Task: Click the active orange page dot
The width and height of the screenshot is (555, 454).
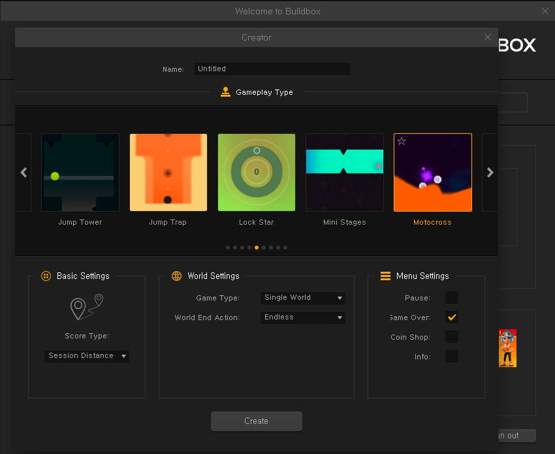Action: click(257, 248)
